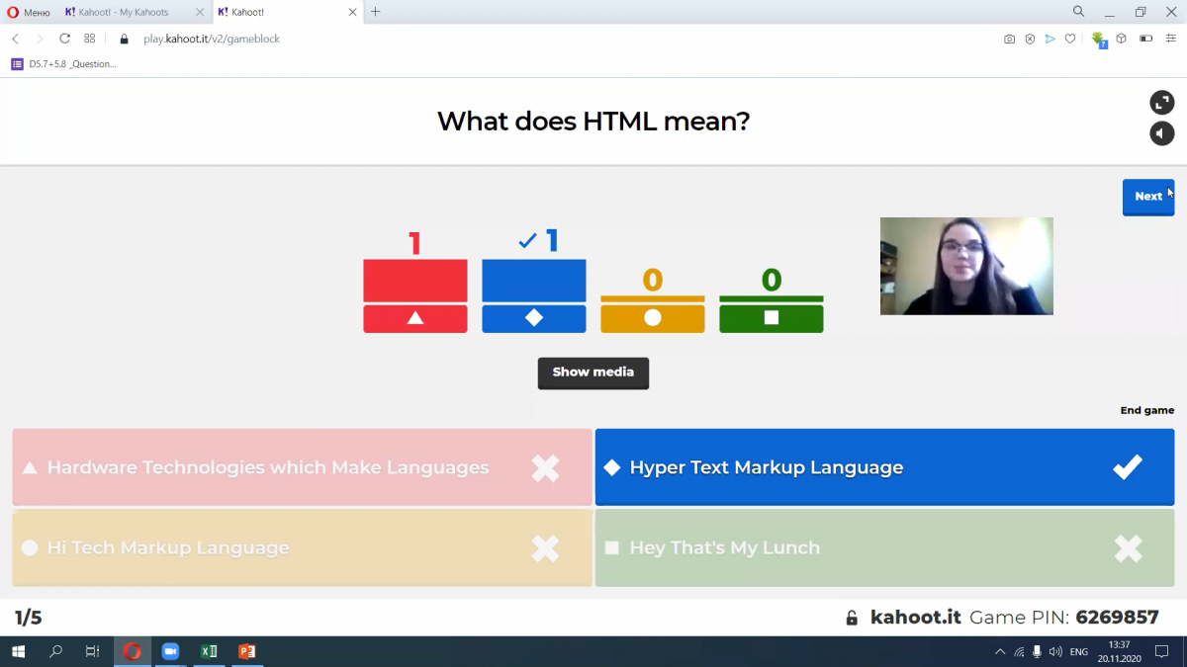The width and height of the screenshot is (1187, 667).
Task: Open Opera snapshot camera icon
Action: coord(1009,40)
